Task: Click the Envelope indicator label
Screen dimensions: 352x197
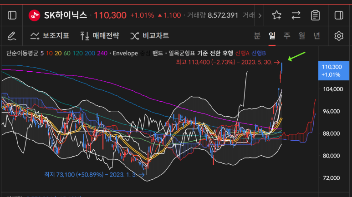Action: [x=125, y=53]
